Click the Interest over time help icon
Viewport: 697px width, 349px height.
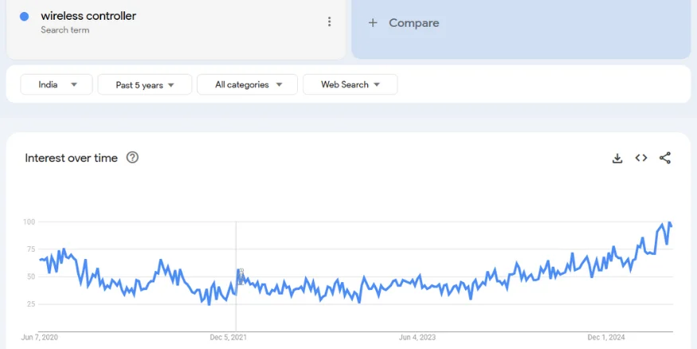click(x=133, y=158)
